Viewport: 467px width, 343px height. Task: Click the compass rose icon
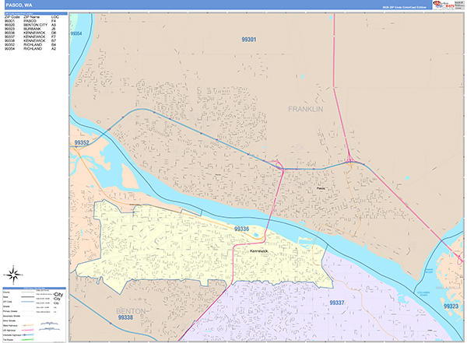click(14, 273)
